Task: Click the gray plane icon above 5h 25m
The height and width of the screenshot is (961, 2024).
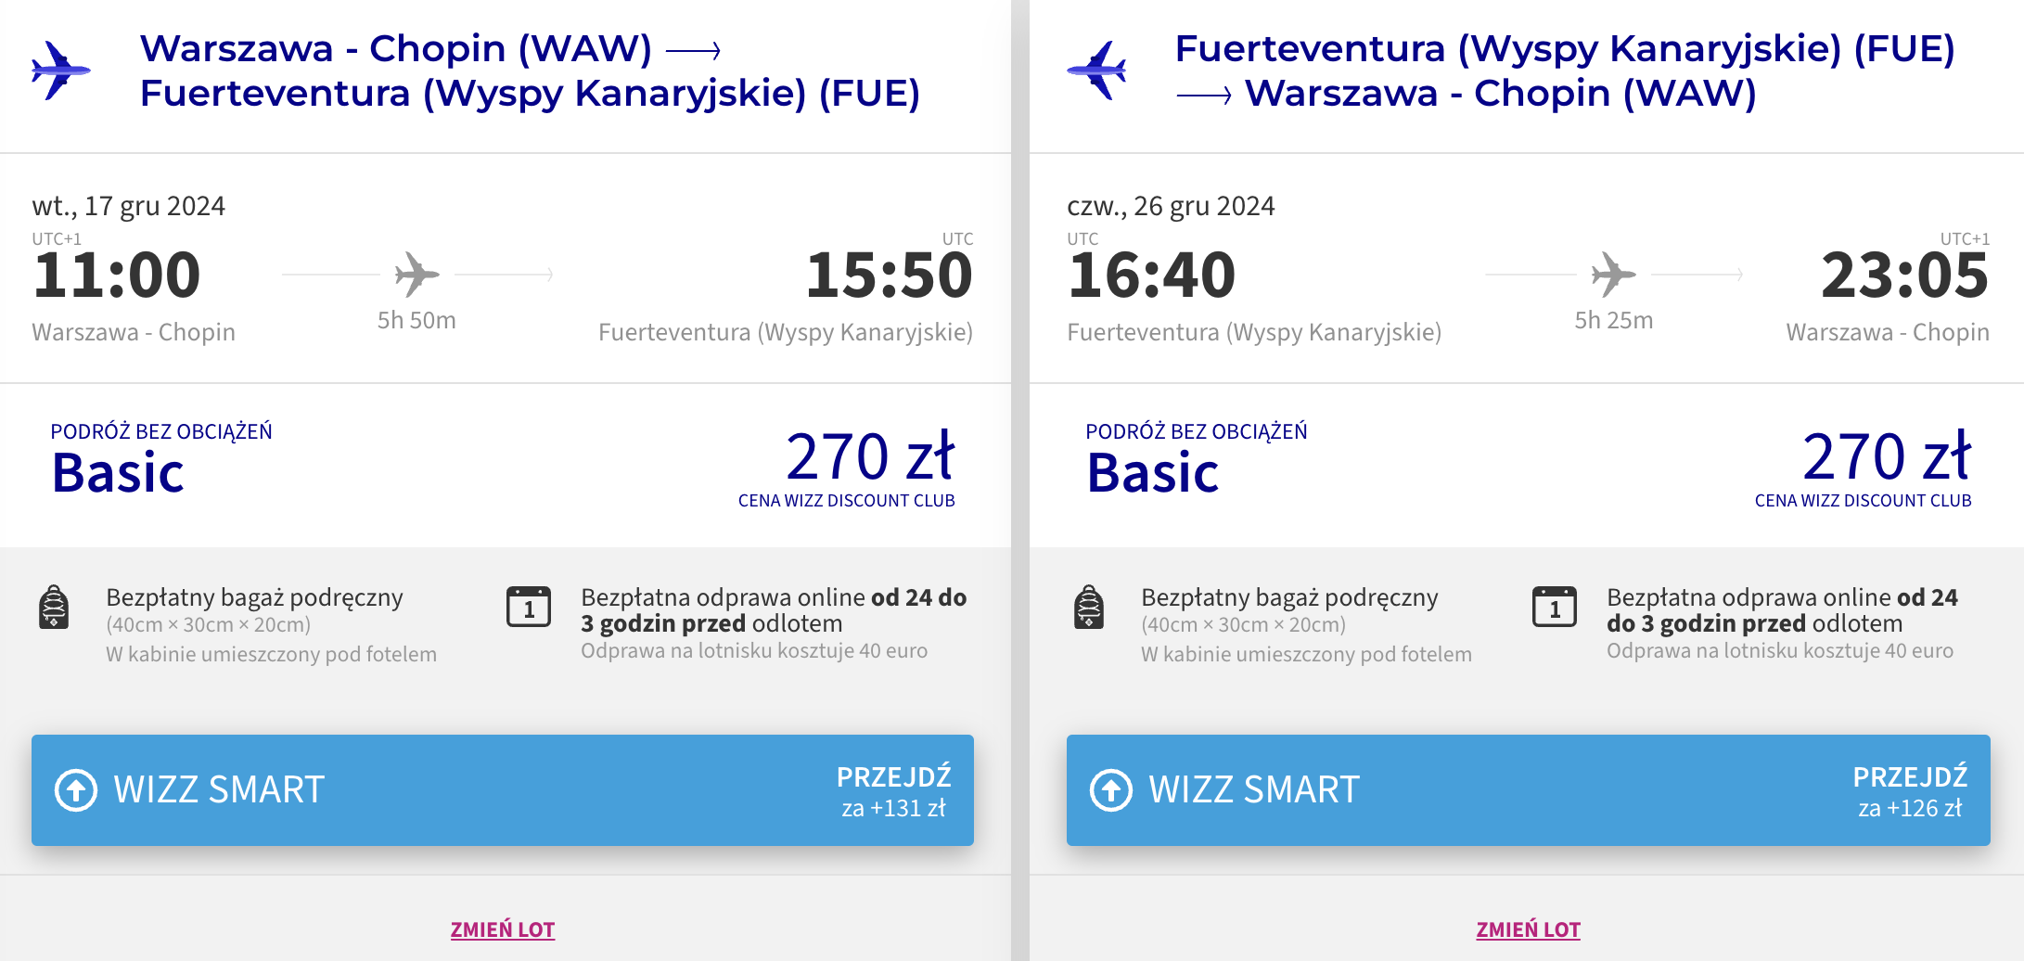Action: coord(1613,275)
